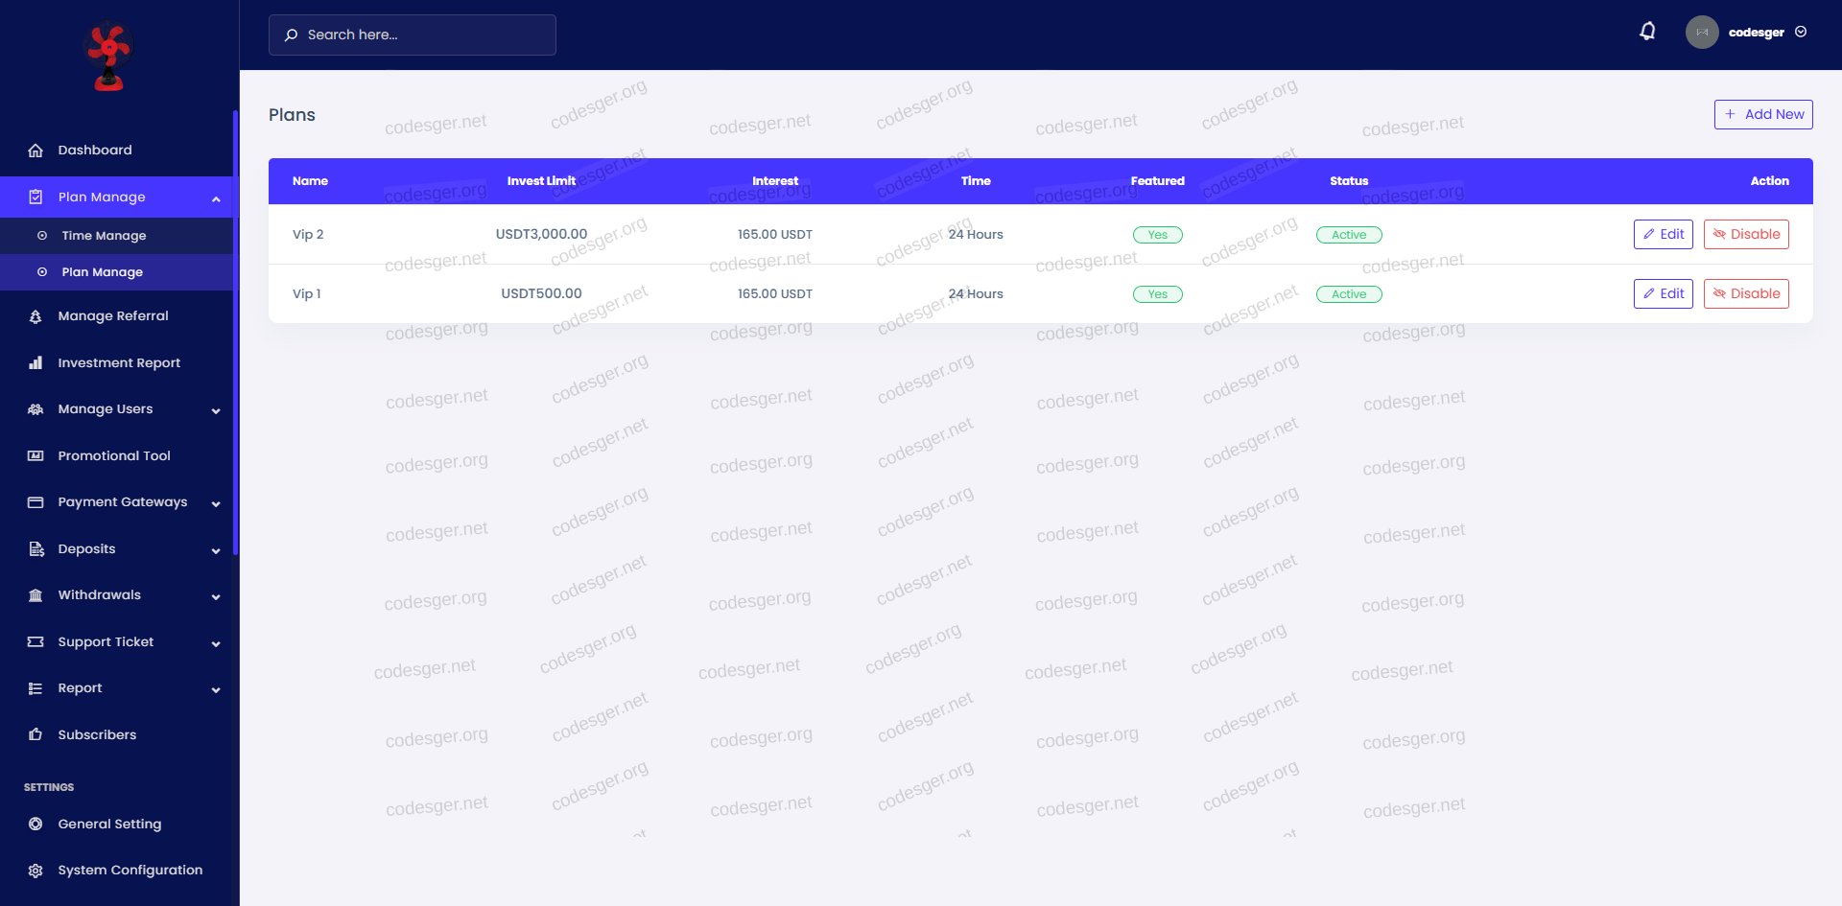Edit the Vip 2 plan
Image resolution: width=1842 pixels, height=906 pixels.
click(x=1663, y=235)
